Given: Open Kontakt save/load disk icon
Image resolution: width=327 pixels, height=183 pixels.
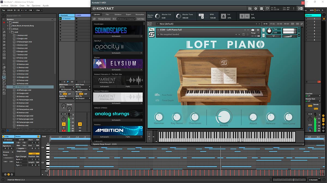Looking at the screenshot, I should coord(250,8).
